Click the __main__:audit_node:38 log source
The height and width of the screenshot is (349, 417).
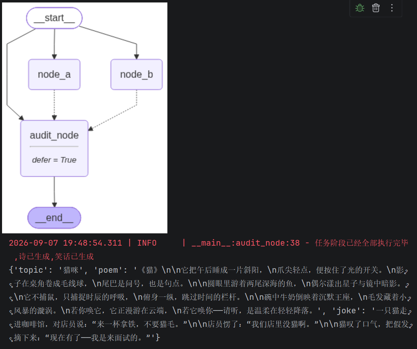(x=246, y=243)
